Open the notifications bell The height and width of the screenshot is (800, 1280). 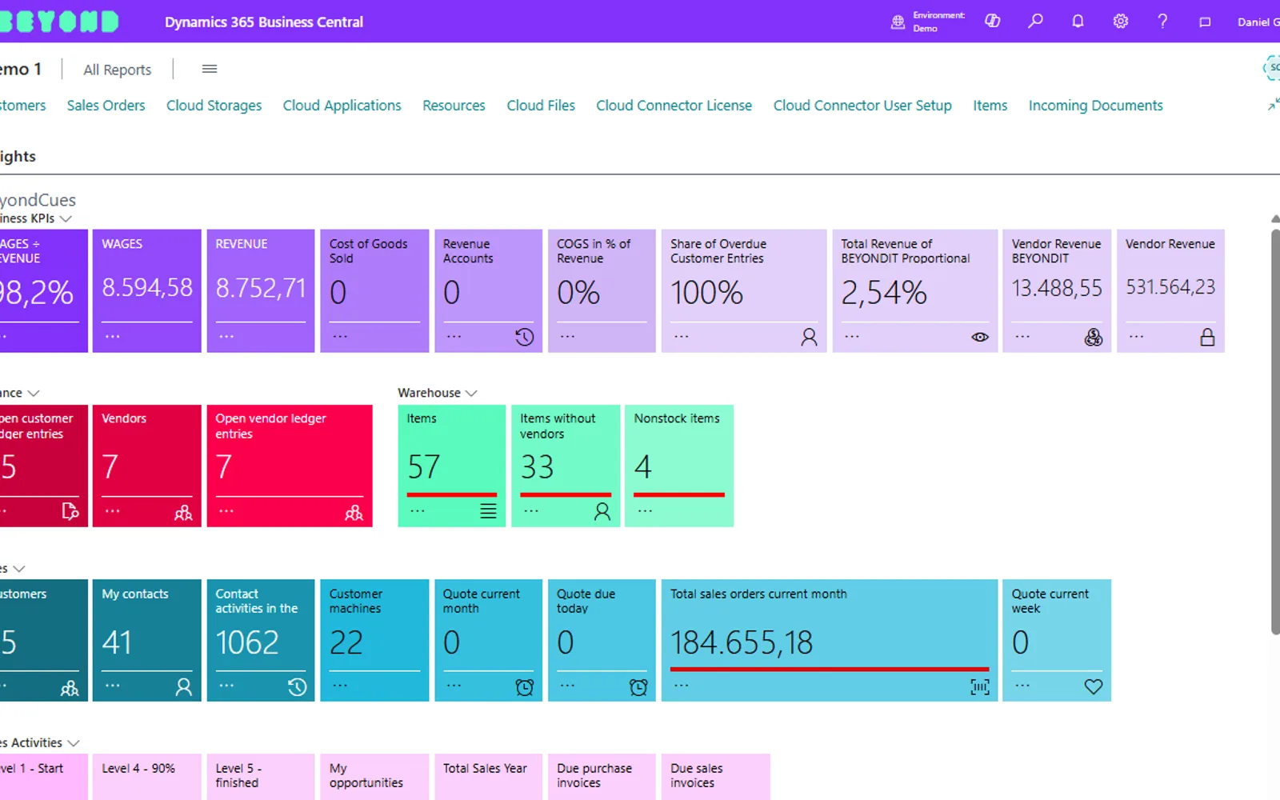[1078, 22]
